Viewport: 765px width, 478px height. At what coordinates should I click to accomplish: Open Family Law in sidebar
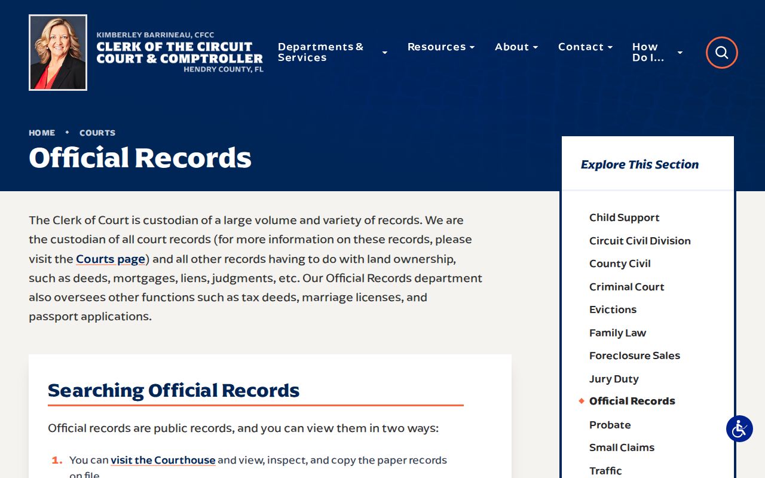tap(618, 333)
